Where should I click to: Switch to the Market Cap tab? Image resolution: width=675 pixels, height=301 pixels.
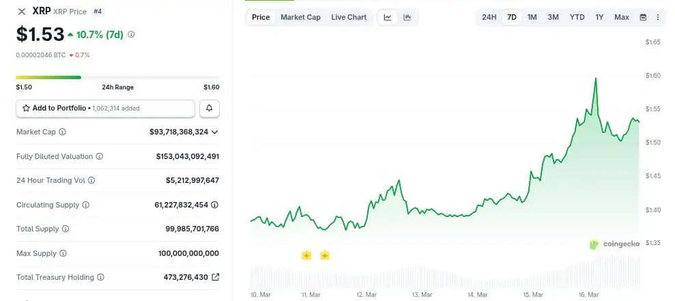300,17
